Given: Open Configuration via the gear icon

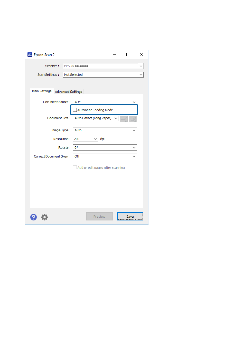Looking at the screenshot, I should pyautogui.click(x=45, y=217).
